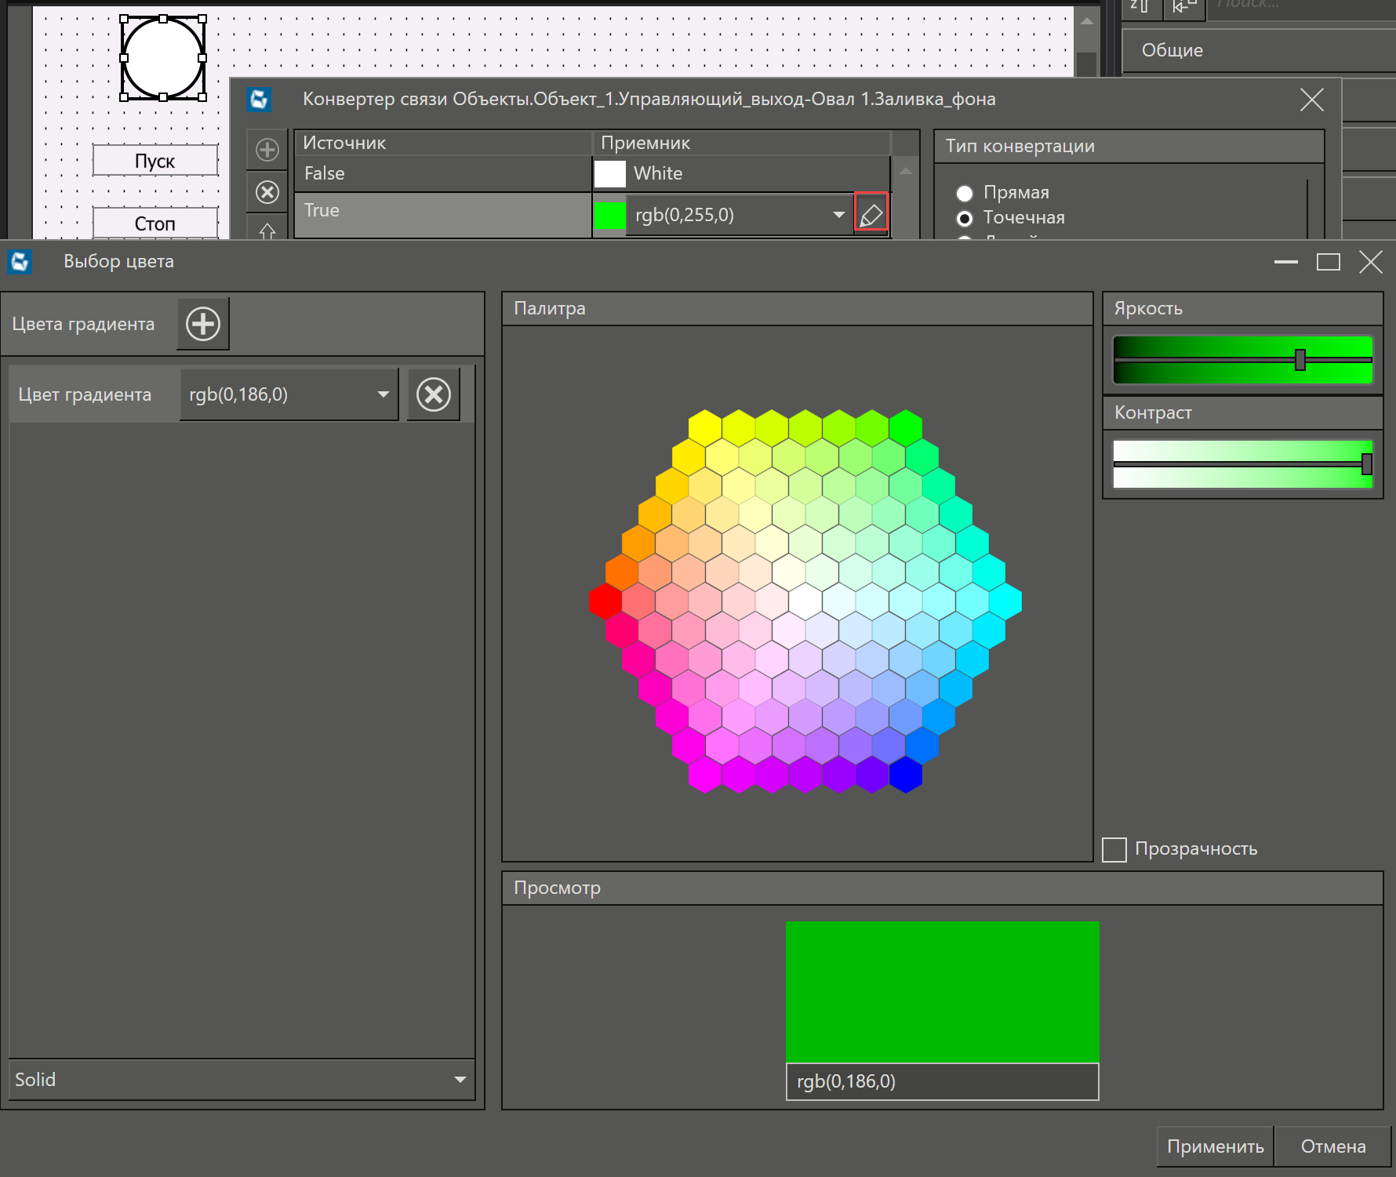
Task: Remove the rgb(0,186,0) gradient color
Action: tap(434, 394)
